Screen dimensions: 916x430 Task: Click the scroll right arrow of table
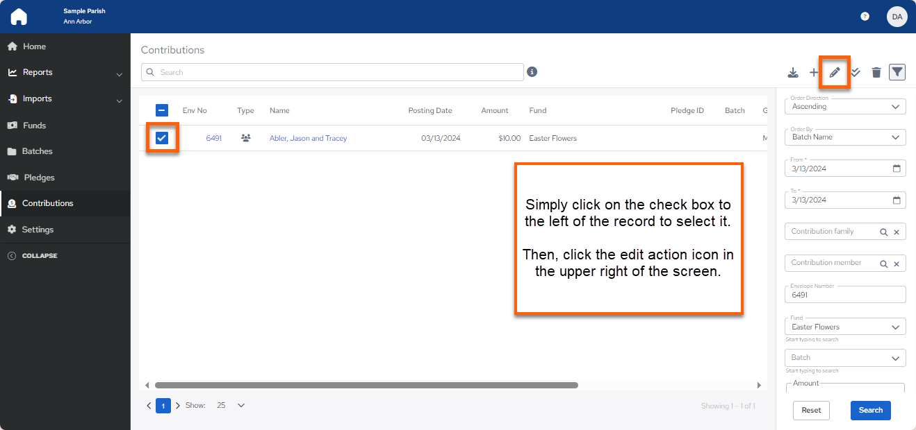tap(759, 385)
